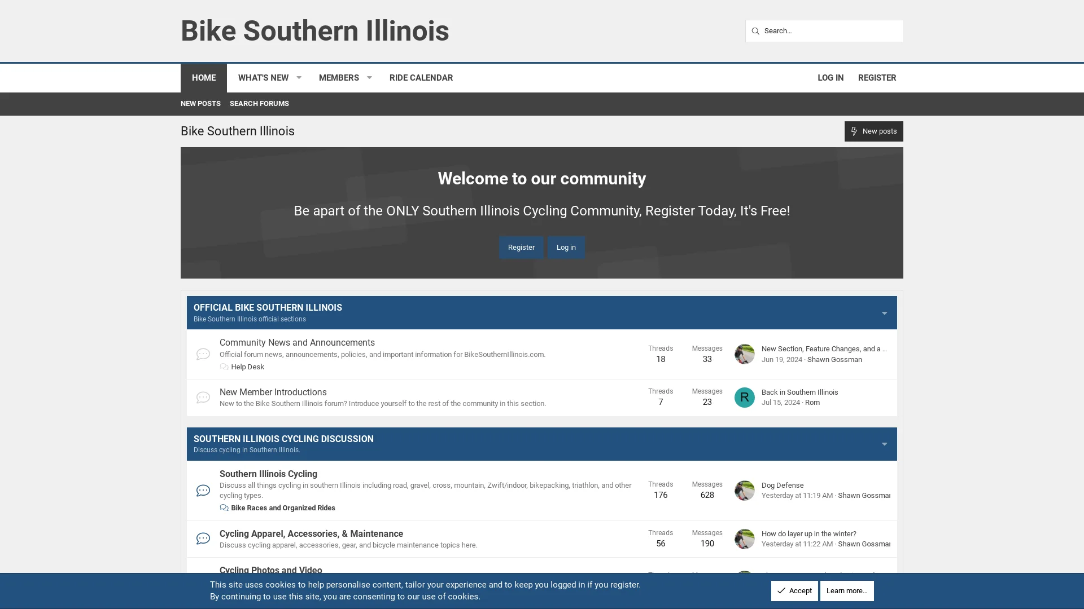Open Southern Illinois Cycling forum
1084x609 pixels.
pyautogui.click(x=268, y=474)
